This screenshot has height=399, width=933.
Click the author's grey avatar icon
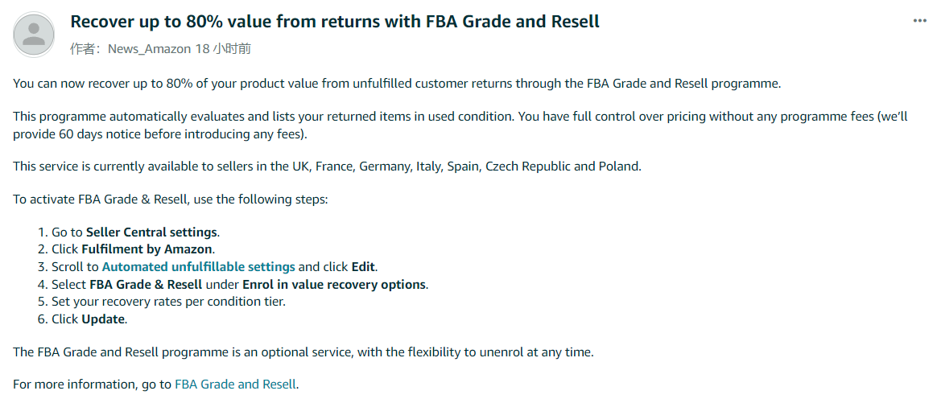tap(34, 35)
